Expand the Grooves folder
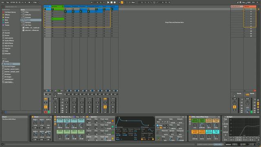The height and width of the screenshot is (147, 261). tap(22, 17)
